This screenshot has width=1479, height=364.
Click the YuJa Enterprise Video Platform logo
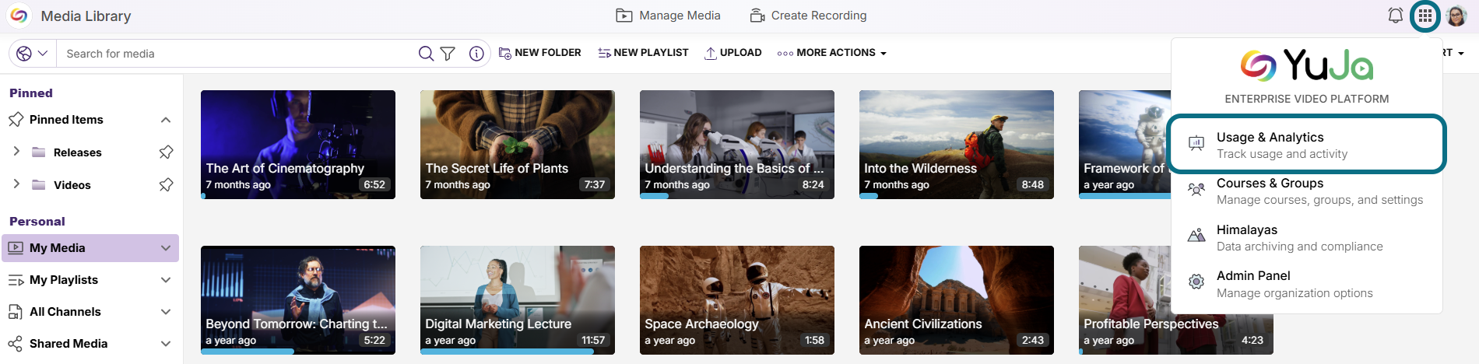(1307, 65)
